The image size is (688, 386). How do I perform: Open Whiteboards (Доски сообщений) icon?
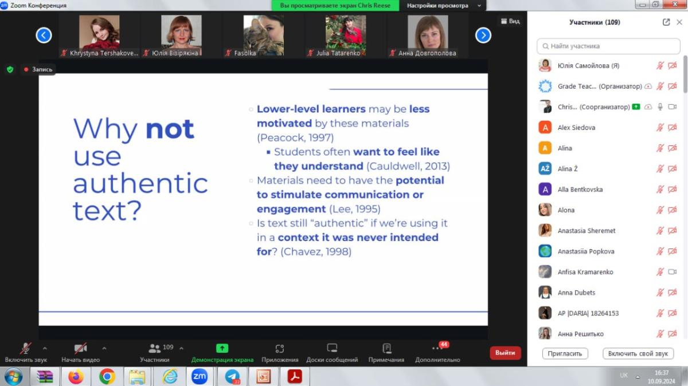(332, 349)
